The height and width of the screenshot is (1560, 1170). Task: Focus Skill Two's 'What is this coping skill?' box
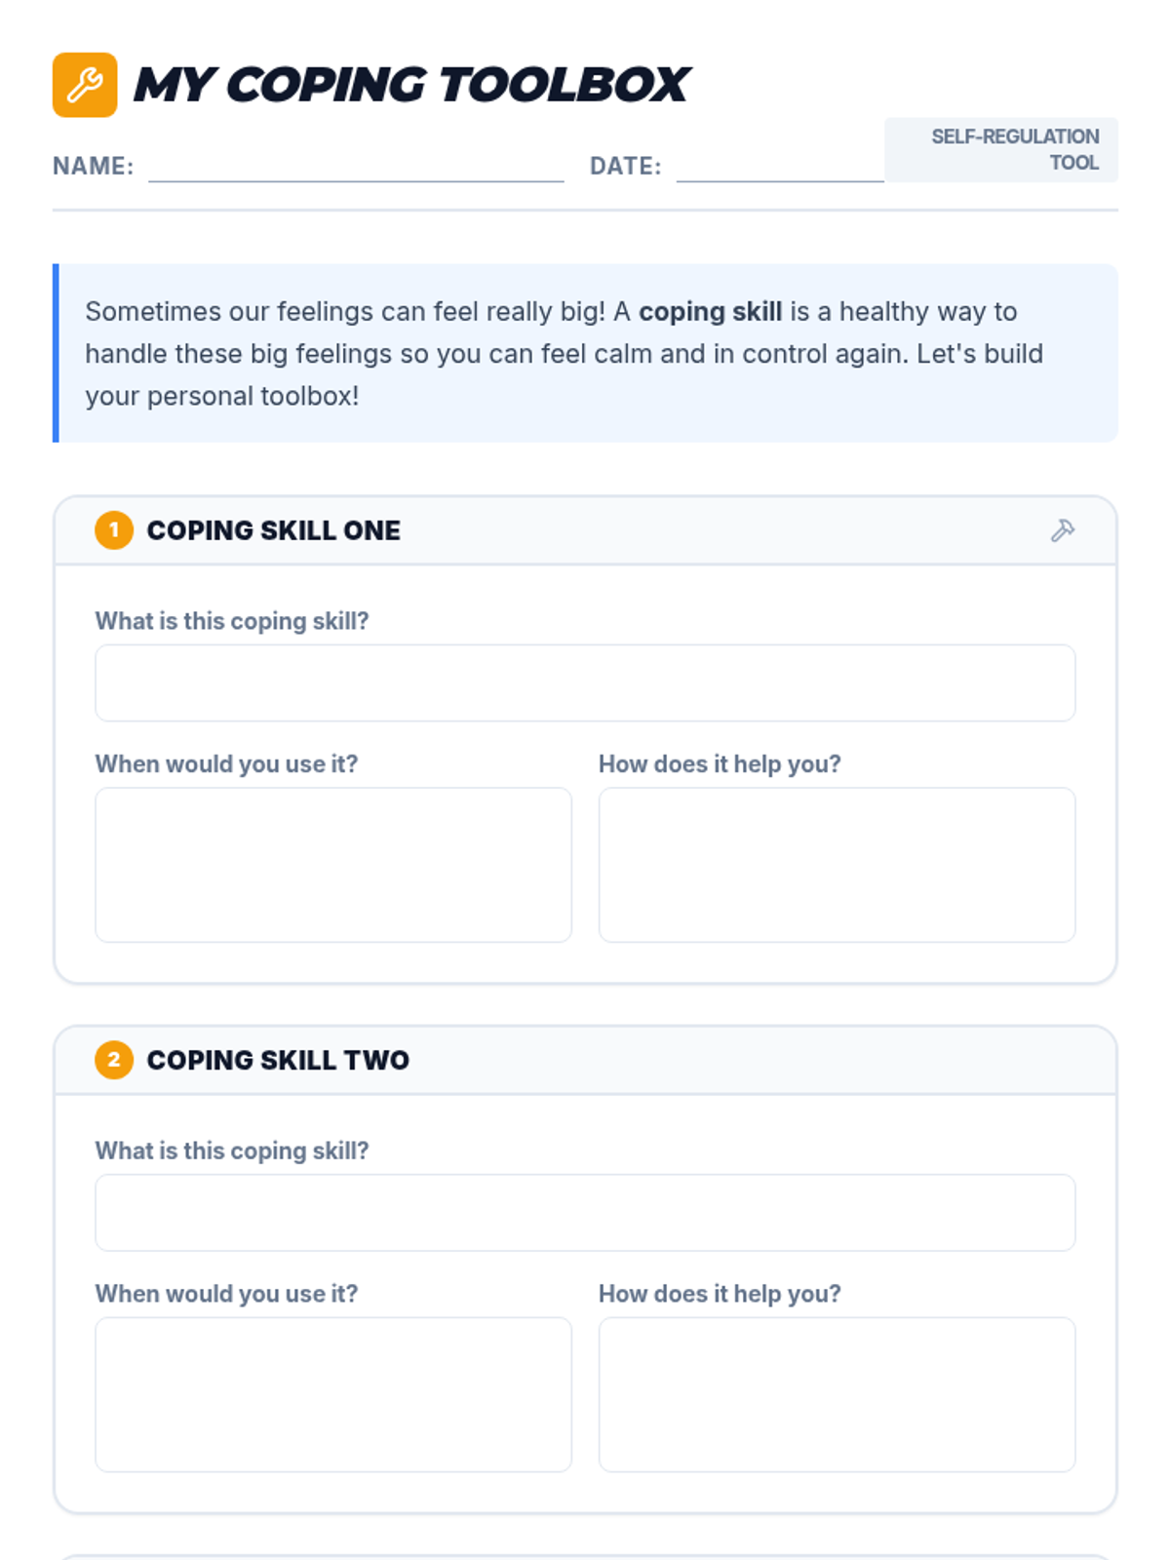[x=585, y=1213]
